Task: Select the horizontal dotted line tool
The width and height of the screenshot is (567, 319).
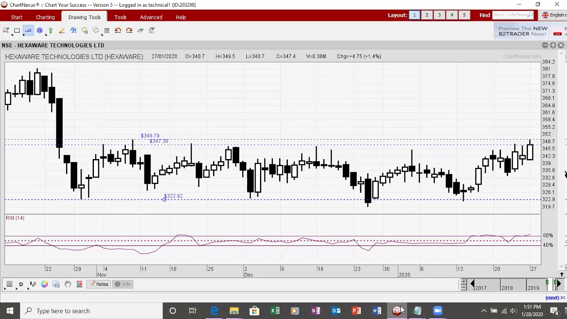Action: tap(28, 31)
